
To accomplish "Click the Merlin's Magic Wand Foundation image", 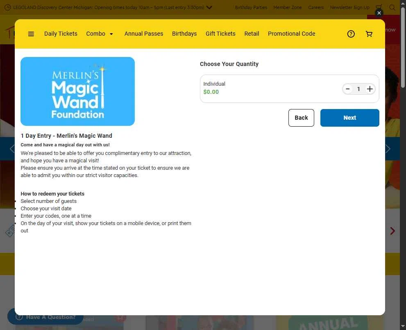I will [78, 91].
